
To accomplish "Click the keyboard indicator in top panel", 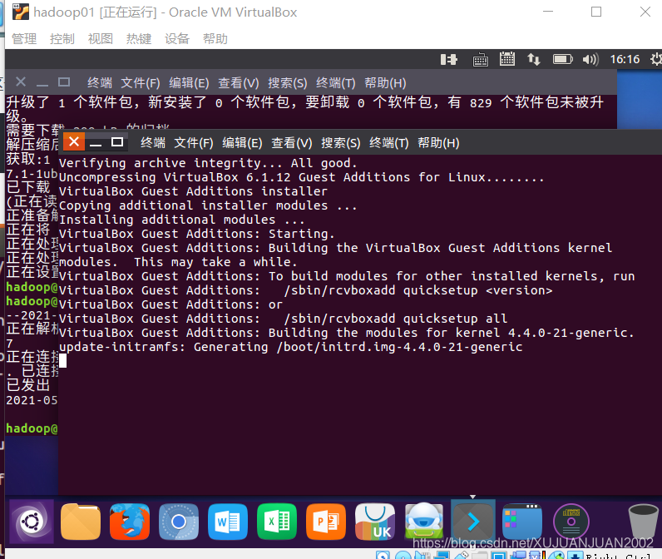I will [480, 60].
